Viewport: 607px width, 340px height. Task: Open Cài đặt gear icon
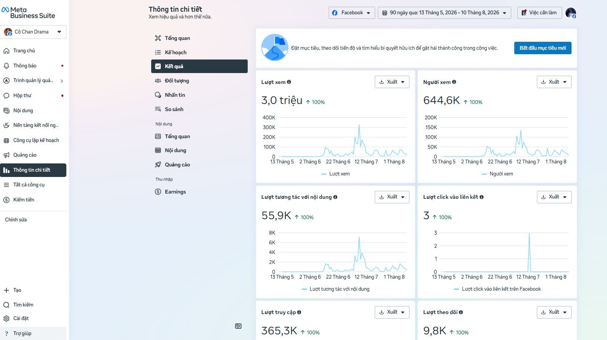[x=6, y=319]
